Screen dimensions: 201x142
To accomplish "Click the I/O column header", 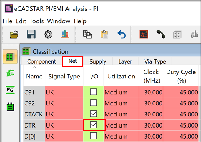I will click(x=93, y=76).
